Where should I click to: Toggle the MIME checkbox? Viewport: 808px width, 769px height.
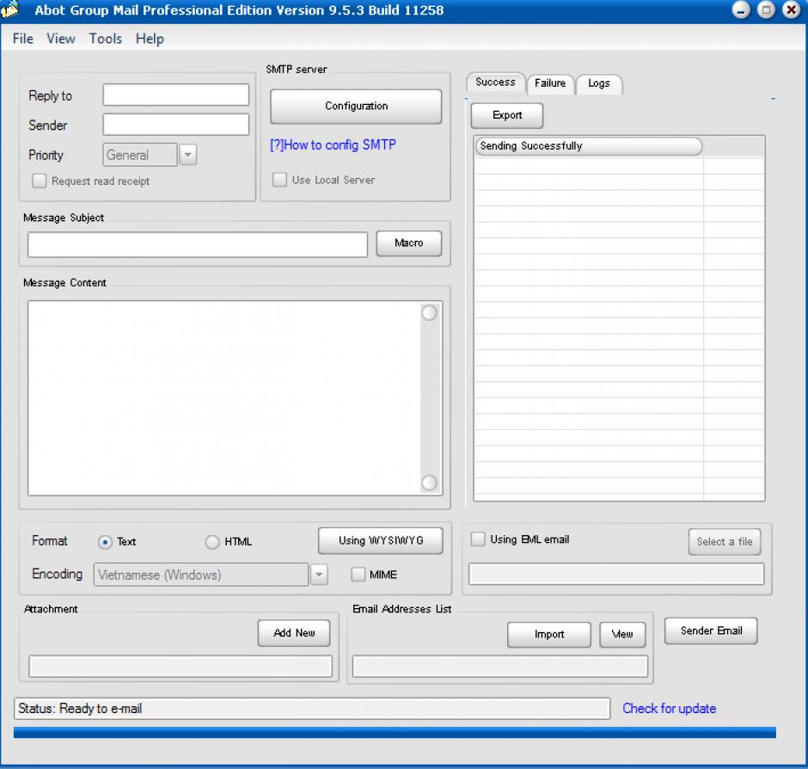[358, 574]
